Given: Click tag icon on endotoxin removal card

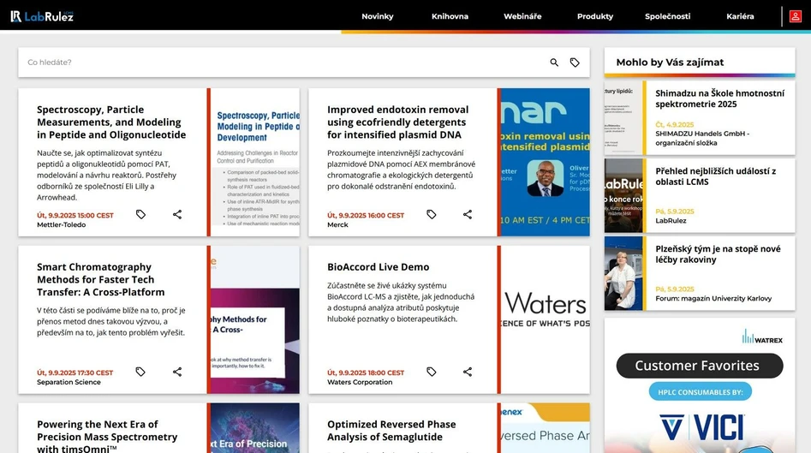Looking at the screenshot, I should click(432, 214).
